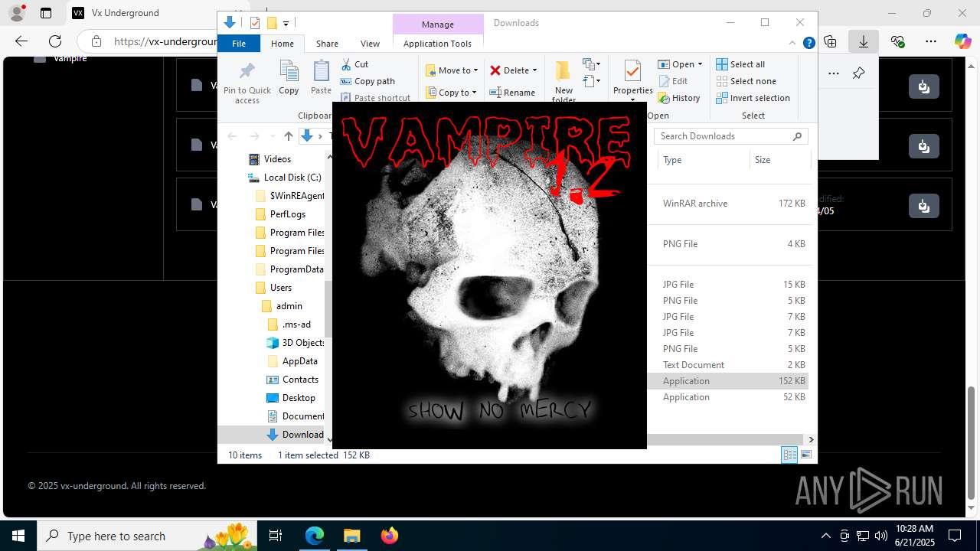Open Edge browser essentials heart icon
Image resolution: width=980 pixels, height=551 pixels.
[x=897, y=41]
